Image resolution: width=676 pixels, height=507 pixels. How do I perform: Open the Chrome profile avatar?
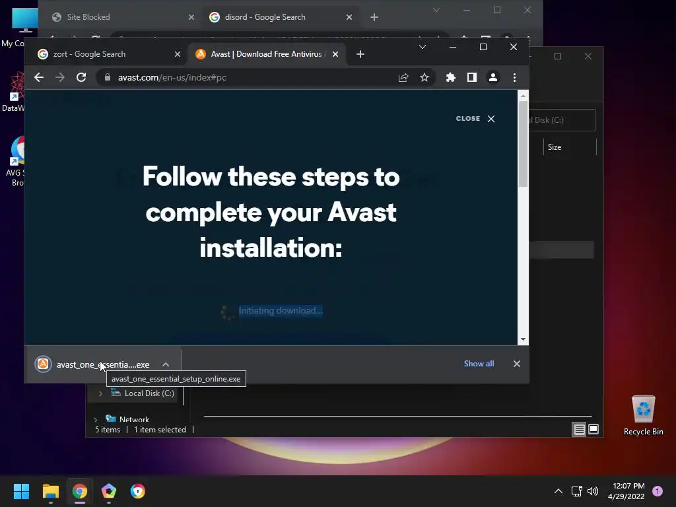492,78
